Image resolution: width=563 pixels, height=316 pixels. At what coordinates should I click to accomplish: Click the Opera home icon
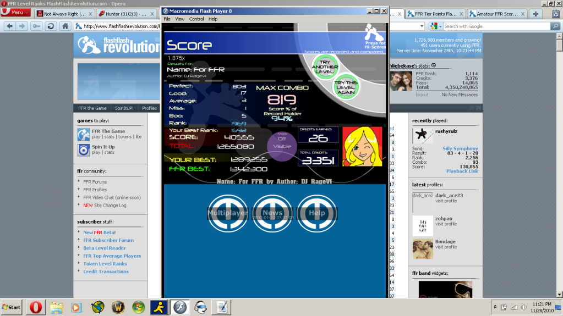[x=65, y=26]
